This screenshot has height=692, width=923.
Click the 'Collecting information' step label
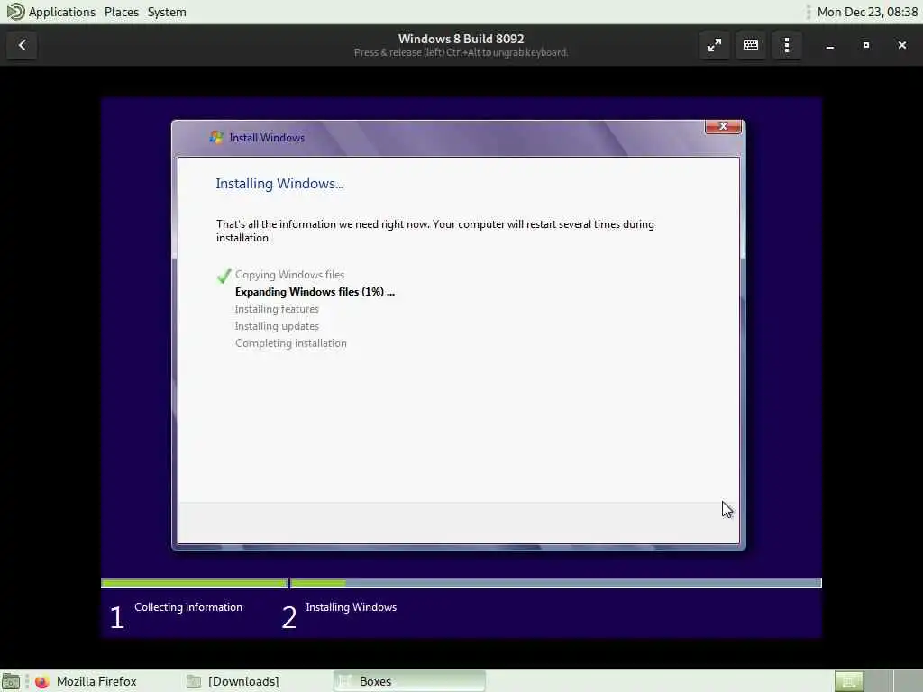click(188, 607)
